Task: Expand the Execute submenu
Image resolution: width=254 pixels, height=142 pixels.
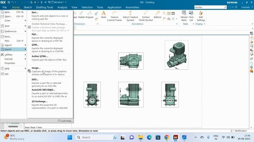Action: [13, 59]
